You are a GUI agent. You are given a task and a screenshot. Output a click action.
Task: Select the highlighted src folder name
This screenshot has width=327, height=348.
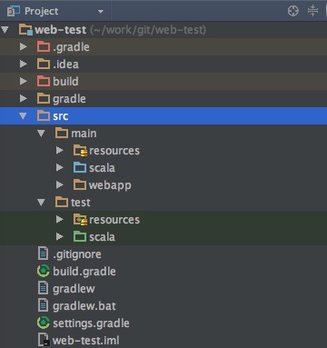coord(61,116)
